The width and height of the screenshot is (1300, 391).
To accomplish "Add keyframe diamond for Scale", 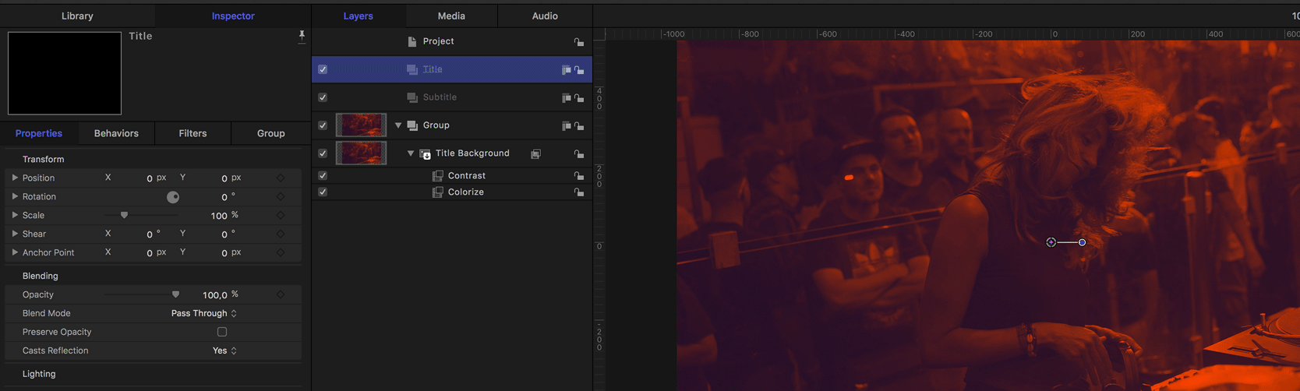I will pyautogui.click(x=281, y=216).
